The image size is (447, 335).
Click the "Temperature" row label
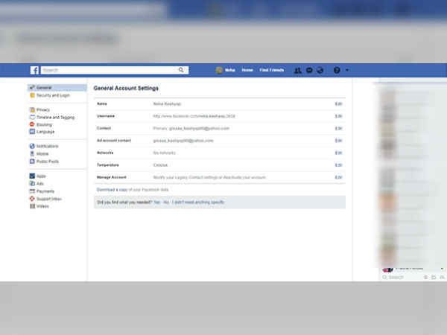pyautogui.click(x=108, y=165)
